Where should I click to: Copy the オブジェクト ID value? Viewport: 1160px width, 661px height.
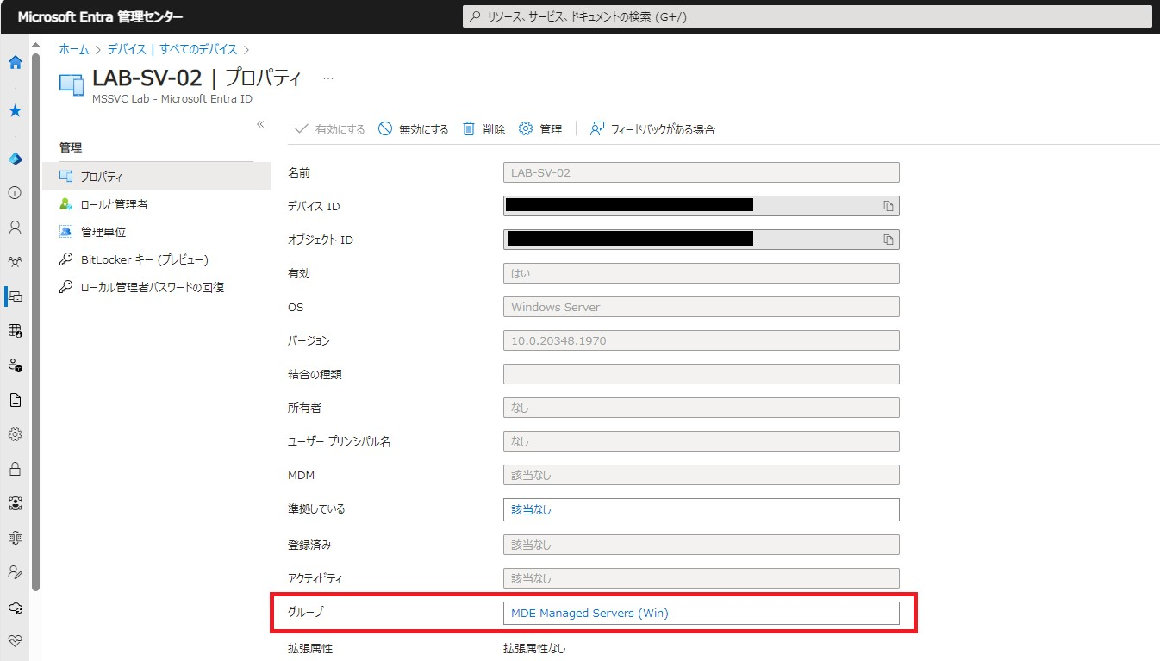click(888, 240)
